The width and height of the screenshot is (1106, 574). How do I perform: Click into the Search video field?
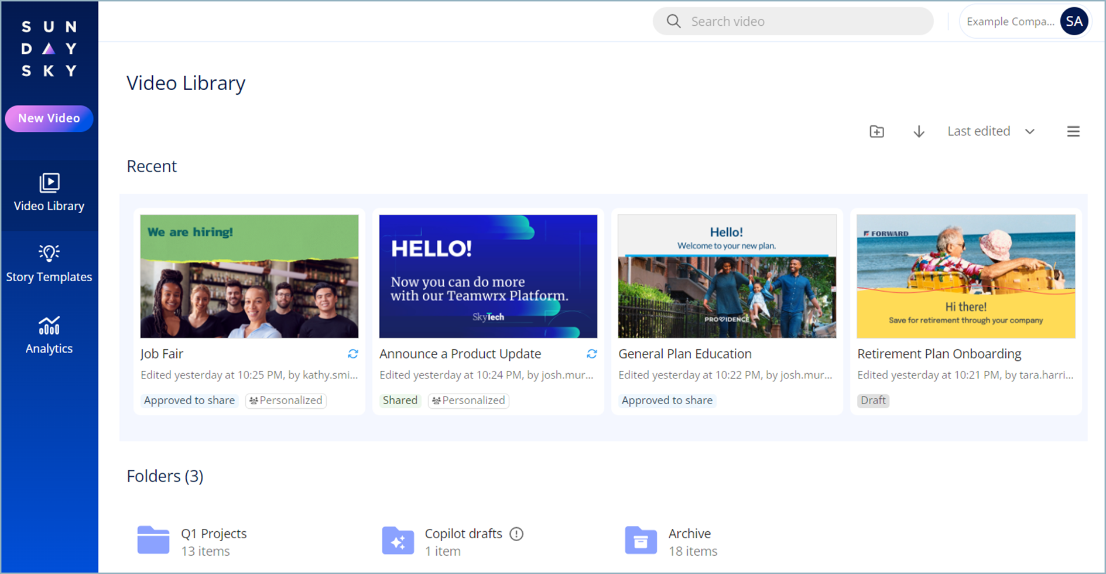point(793,22)
